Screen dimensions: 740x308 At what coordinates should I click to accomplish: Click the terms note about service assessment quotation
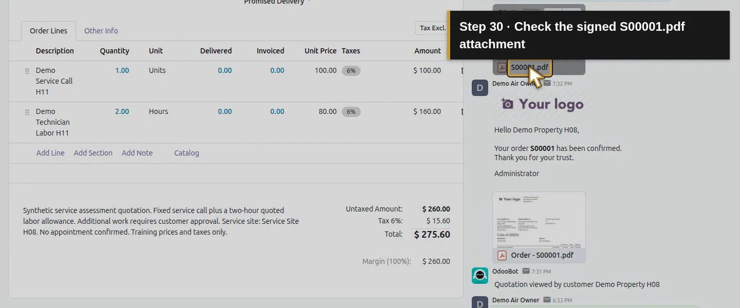click(161, 221)
